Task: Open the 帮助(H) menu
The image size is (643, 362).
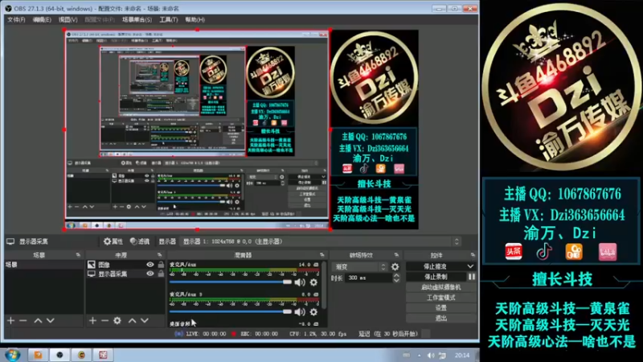Action: coord(195,19)
